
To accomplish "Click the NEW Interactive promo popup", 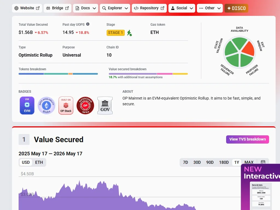I will (x=260, y=187).
